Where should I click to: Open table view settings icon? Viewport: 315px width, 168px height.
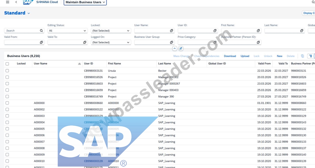click(x=310, y=56)
